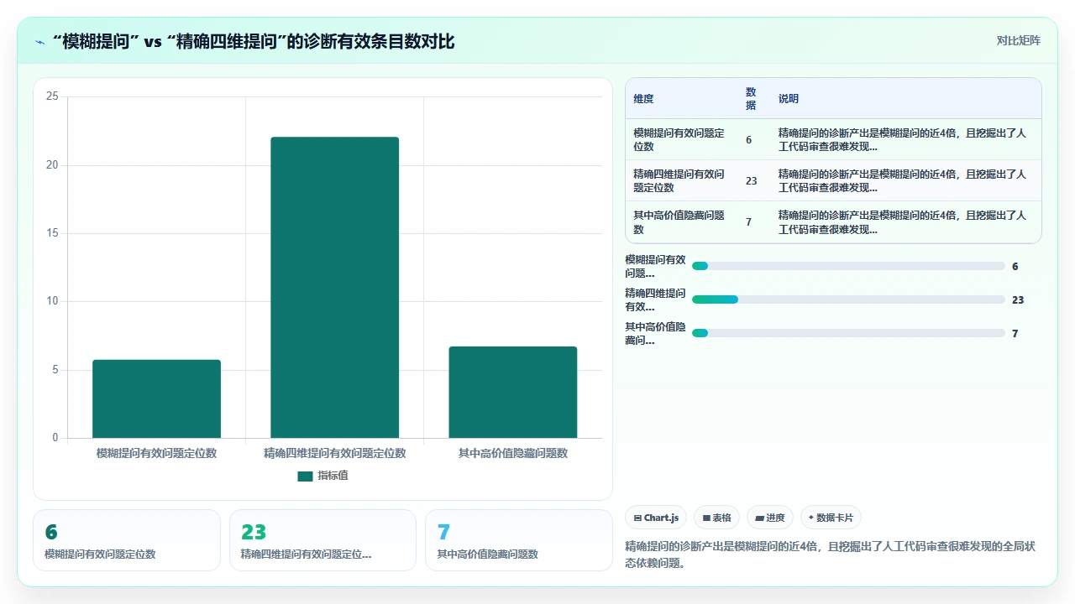Open the data card showing 7

519,540
